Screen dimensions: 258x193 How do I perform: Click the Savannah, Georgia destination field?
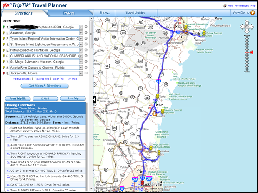[45, 33]
